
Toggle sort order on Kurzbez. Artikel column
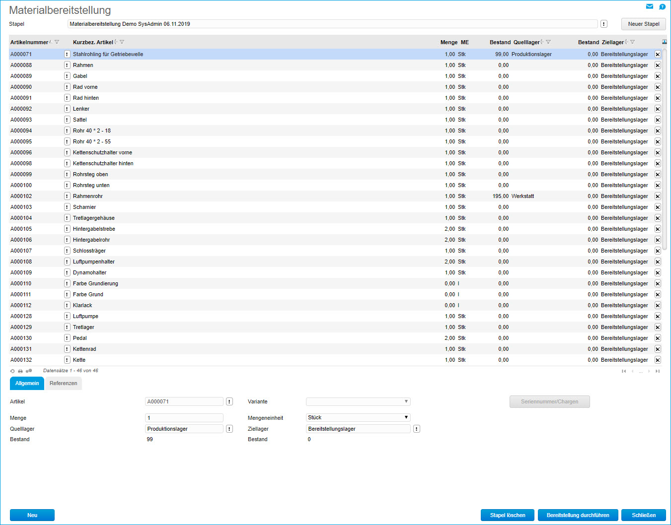[116, 42]
